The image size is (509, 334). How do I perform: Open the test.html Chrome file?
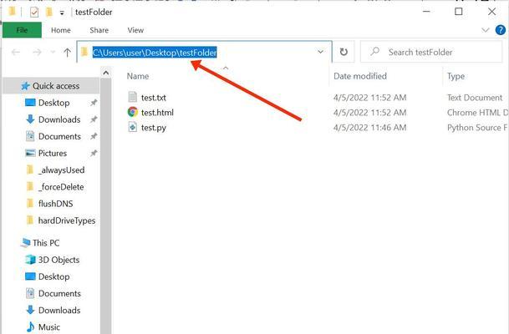[157, 113]
